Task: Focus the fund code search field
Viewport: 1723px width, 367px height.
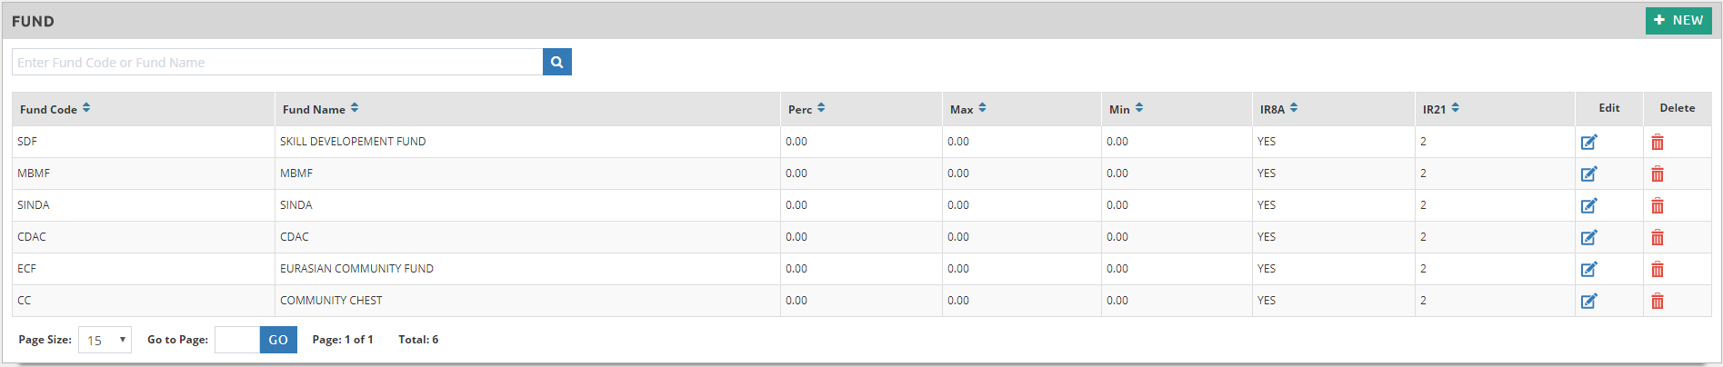Action: point(277,62)
